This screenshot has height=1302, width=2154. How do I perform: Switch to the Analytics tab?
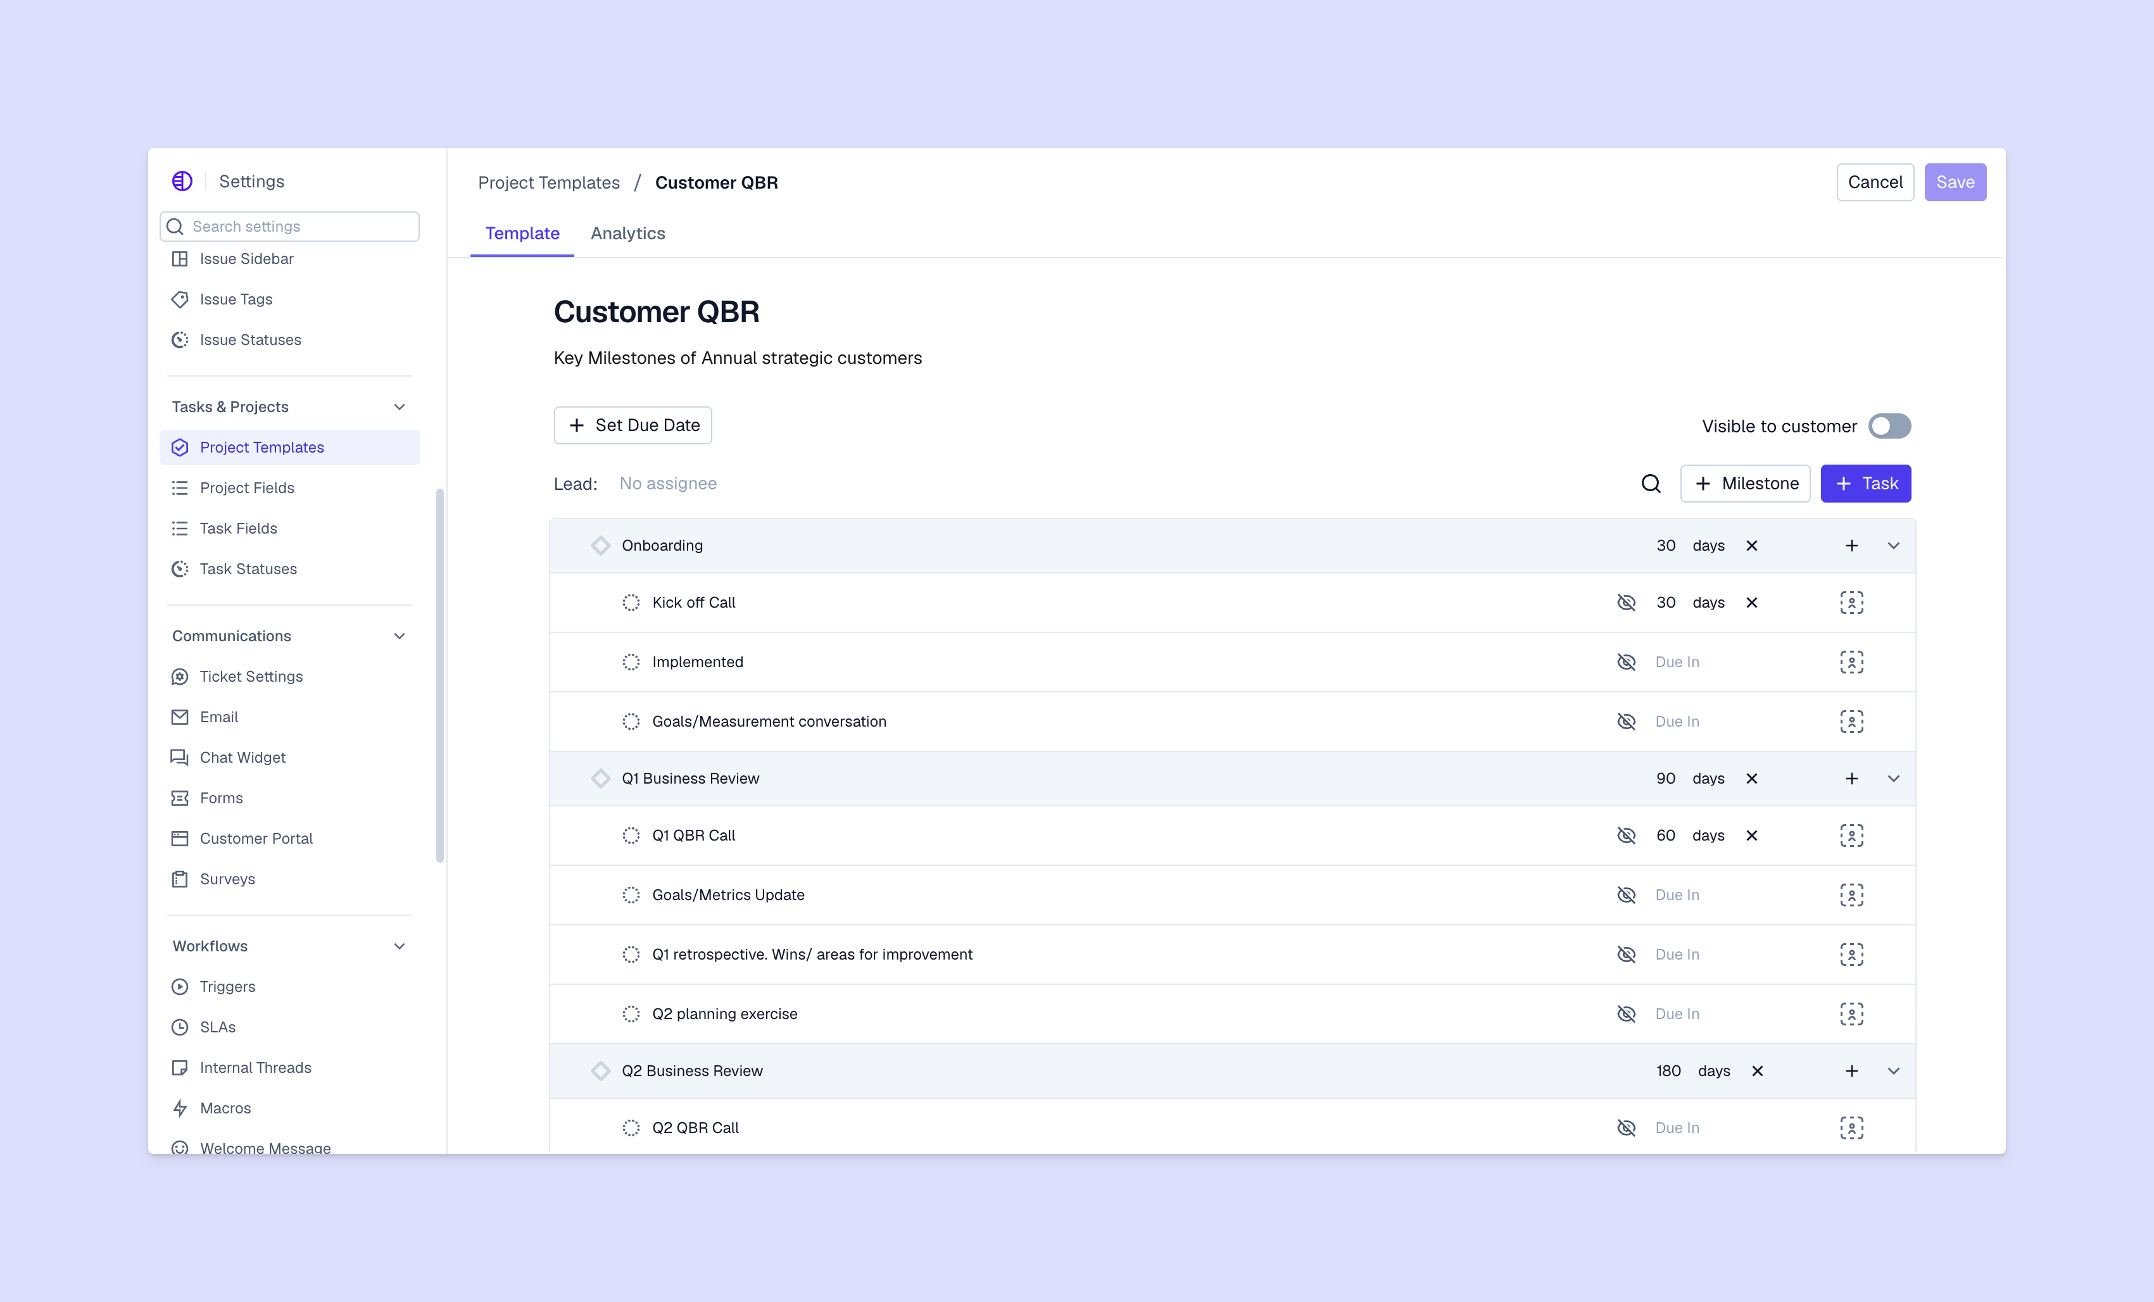627,234
